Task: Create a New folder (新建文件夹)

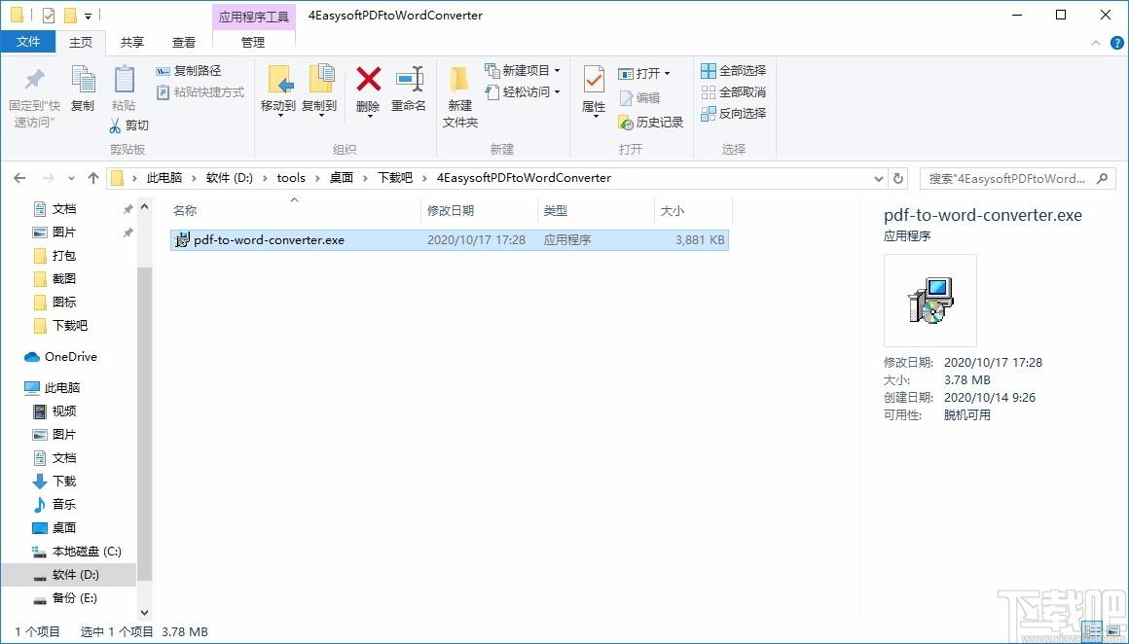Action: (460, 97)
